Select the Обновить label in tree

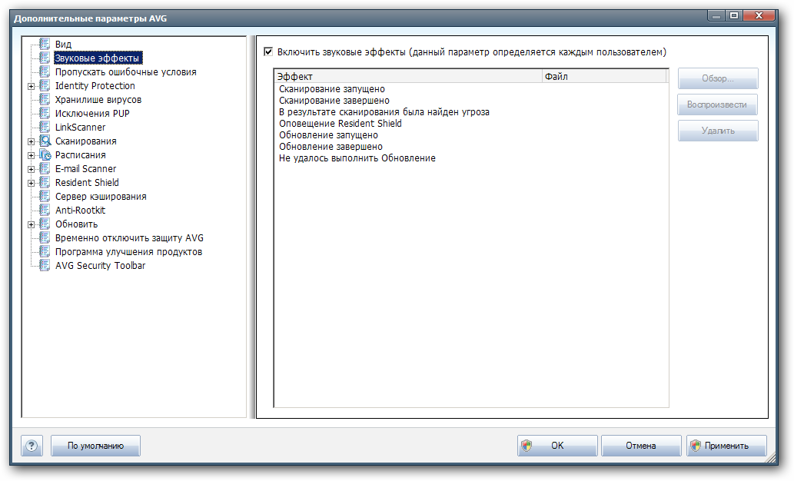tap(76, 224)
